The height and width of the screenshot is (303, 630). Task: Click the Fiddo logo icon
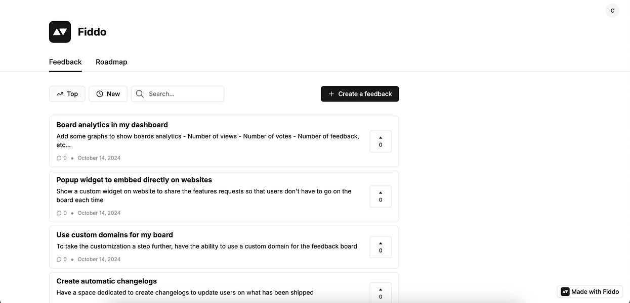tap(60, 32)
